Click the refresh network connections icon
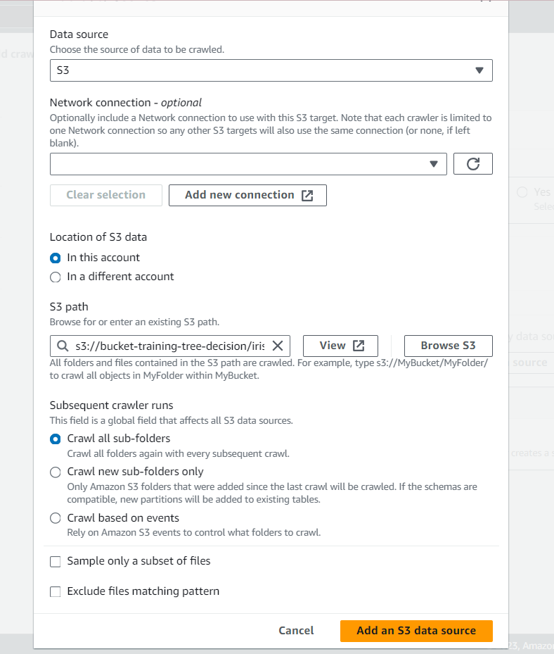This screenshot has height=654, width=554. [x=473, y=164]
